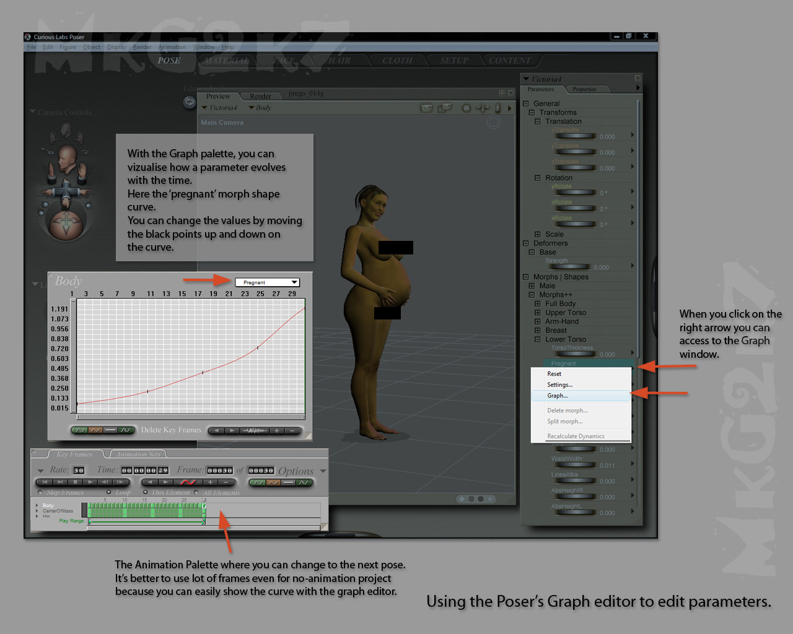Expand Body row in animation timeline
This screenshot has width=793, height=634.
click(x=37, y=505)
